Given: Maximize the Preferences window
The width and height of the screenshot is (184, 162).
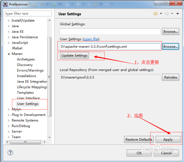Looking at the screenshot, I should [166, 3].
